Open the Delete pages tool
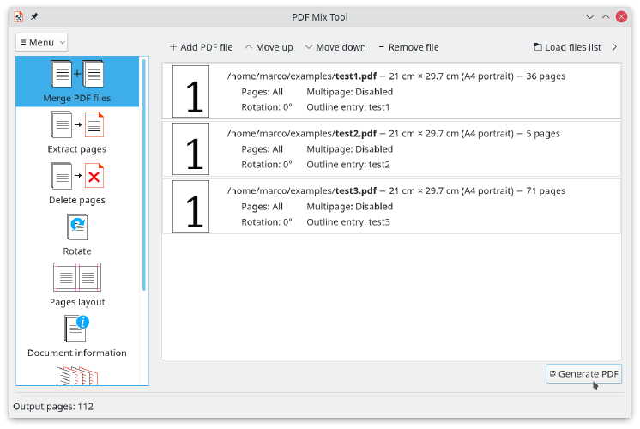This screenshot has height=429, width=640. point(77,184)
